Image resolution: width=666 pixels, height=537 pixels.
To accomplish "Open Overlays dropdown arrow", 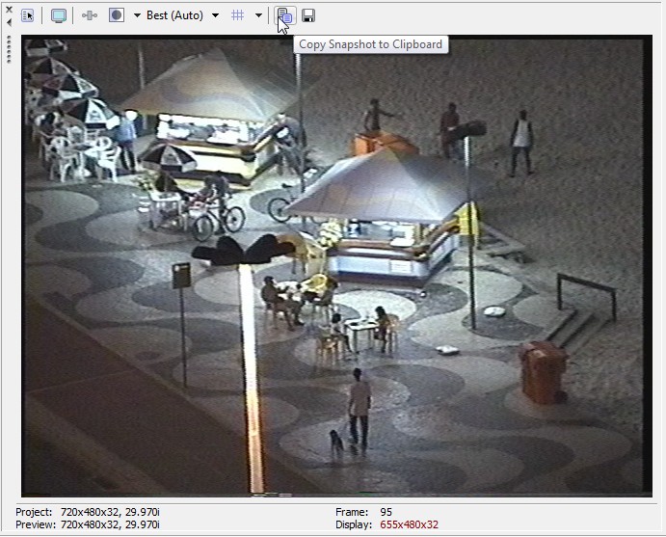I will click(258, 15).
